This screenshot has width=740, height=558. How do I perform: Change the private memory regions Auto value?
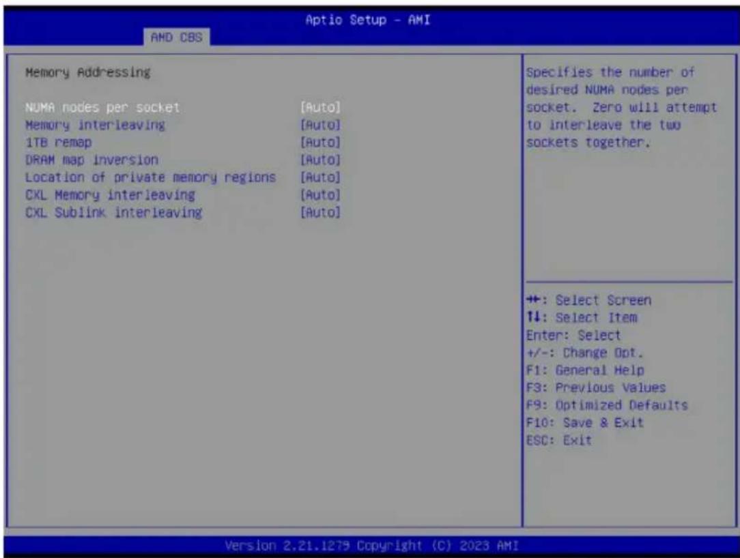click(320, 177)
